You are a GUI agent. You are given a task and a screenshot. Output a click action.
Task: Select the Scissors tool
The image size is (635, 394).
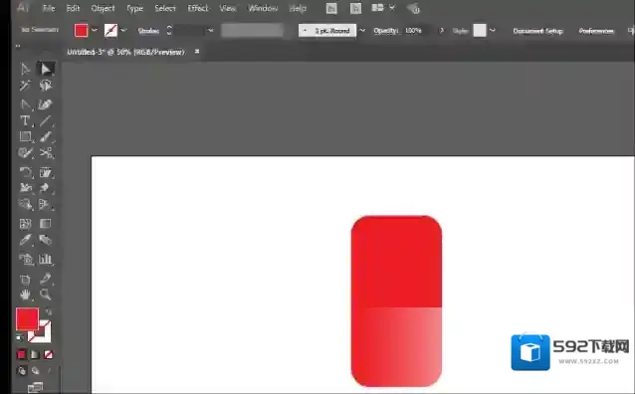point(46,153)
